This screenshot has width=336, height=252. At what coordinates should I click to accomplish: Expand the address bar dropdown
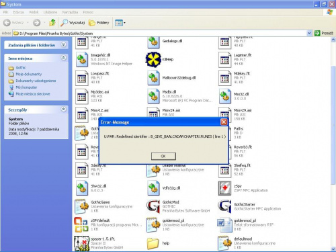click(309, 34)
